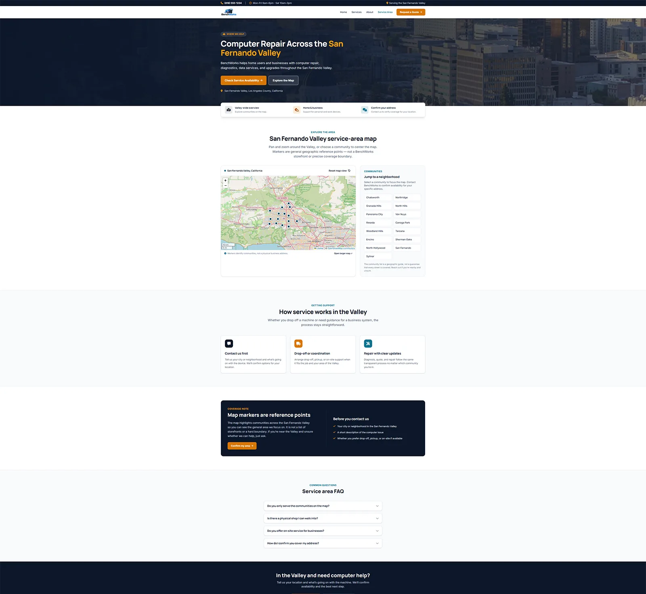Open the Service Area nav item

[x=385, y=12]
